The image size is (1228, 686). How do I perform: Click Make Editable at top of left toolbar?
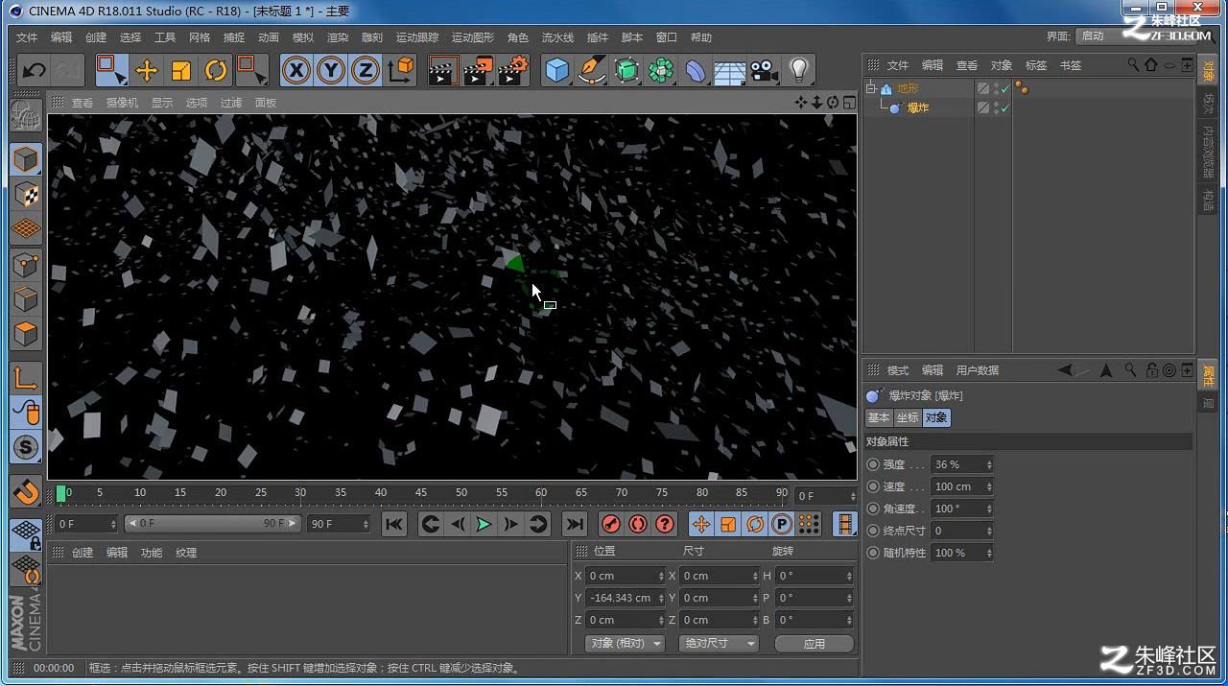(x=26, y=115)
